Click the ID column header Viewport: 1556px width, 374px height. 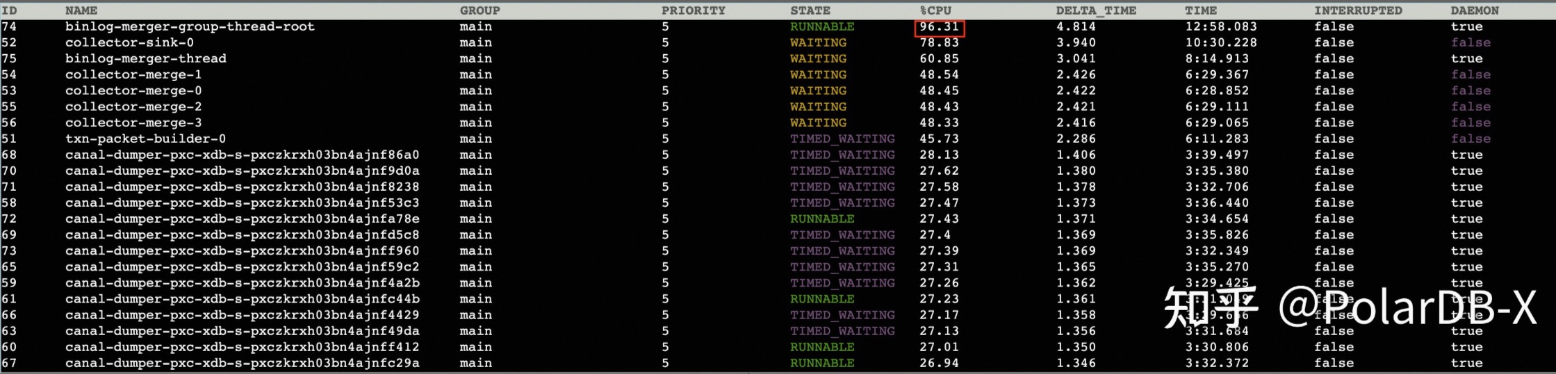(9, 10)
